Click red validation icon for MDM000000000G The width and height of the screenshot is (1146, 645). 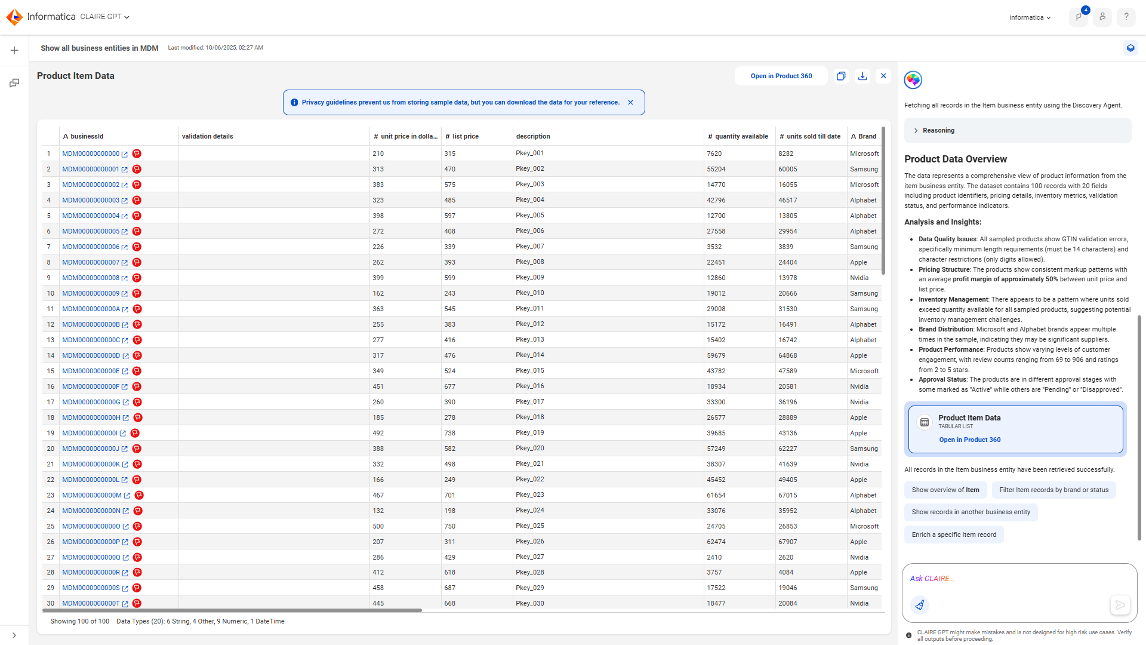click(x=137, y=402)
